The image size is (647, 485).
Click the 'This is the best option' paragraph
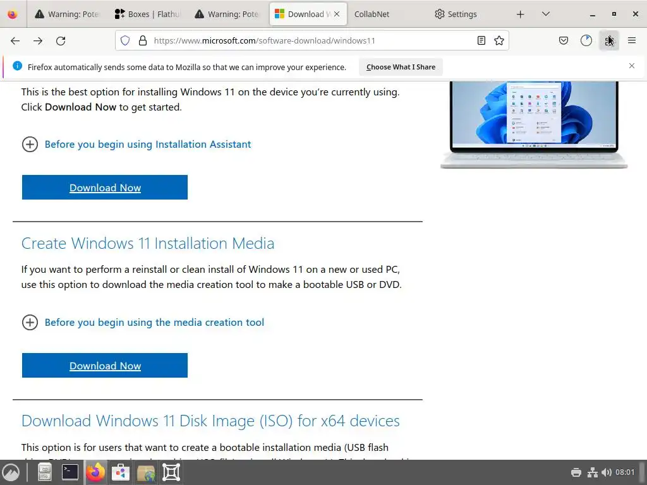tap(210, 99)
